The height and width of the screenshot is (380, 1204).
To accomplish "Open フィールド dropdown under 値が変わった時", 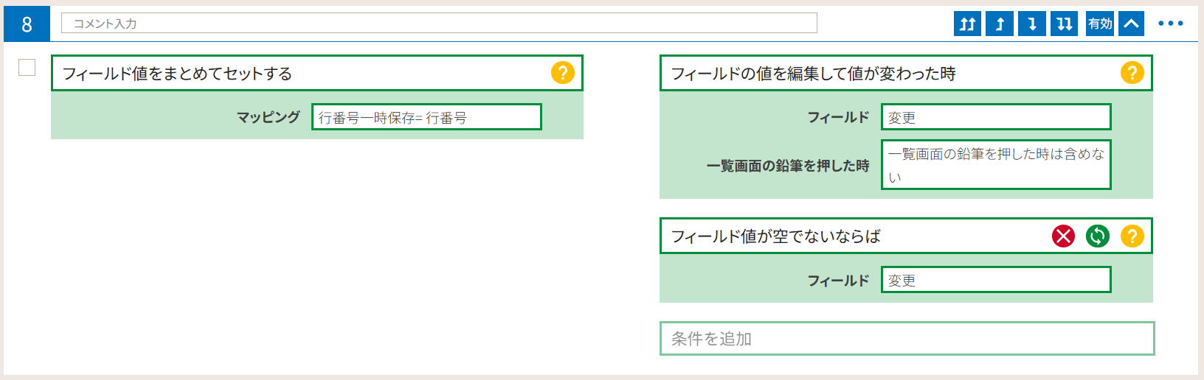I will 996,117.
